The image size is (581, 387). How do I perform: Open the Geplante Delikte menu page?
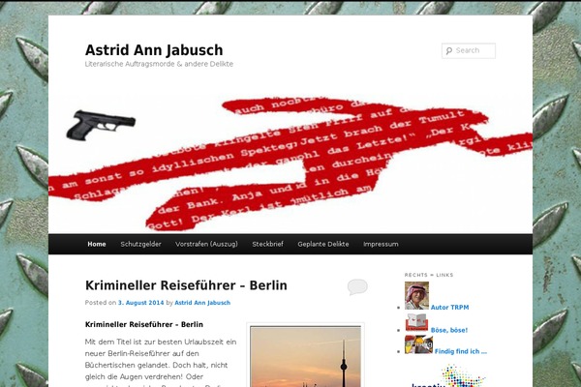pos(323,244)
